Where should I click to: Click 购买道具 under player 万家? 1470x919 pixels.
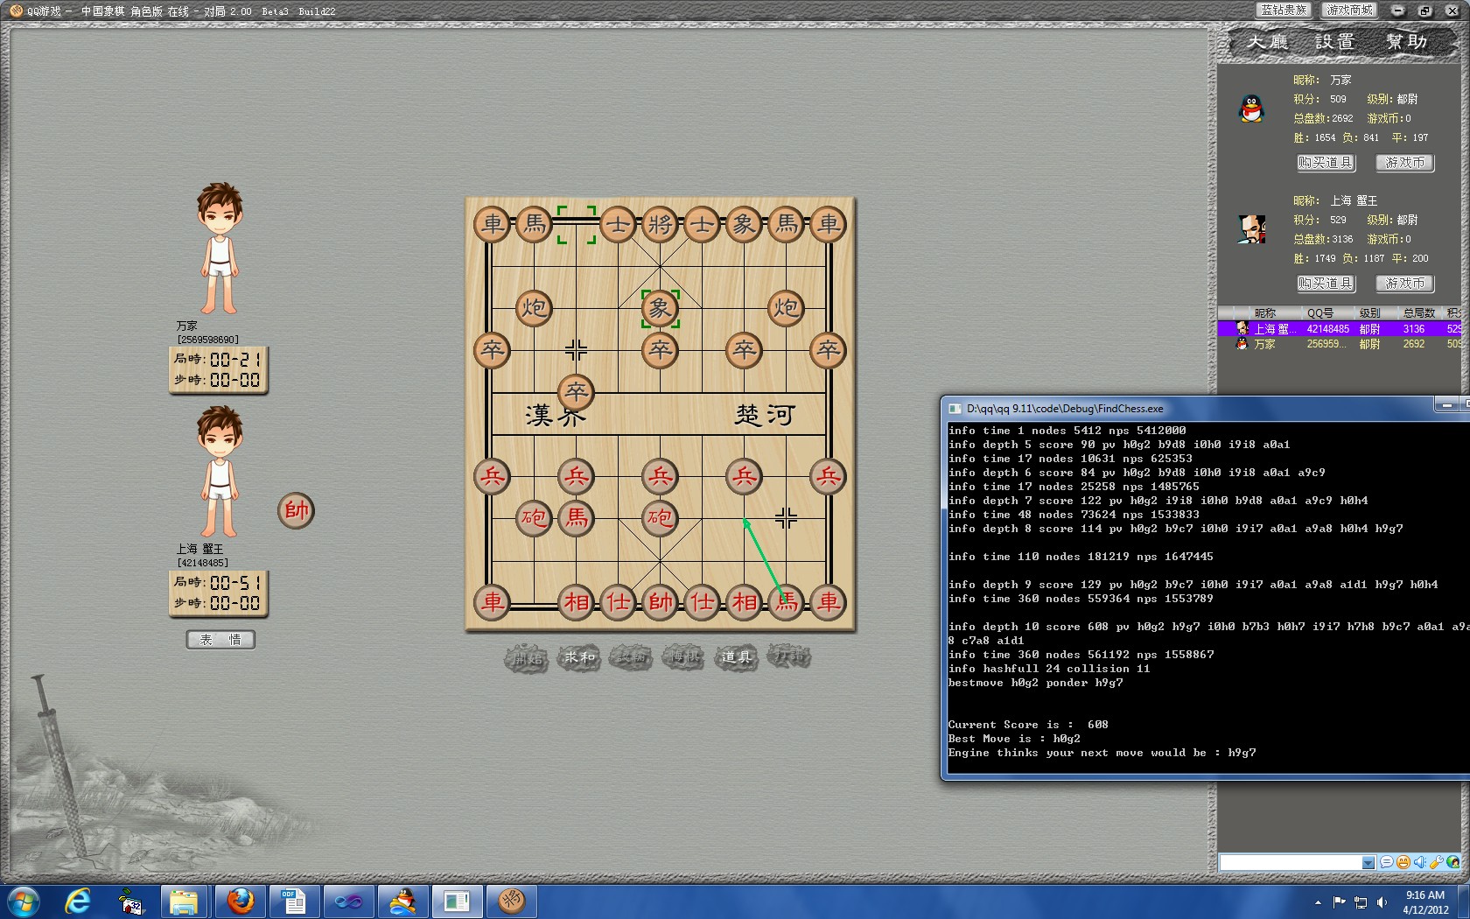[x=1326, y=163]
